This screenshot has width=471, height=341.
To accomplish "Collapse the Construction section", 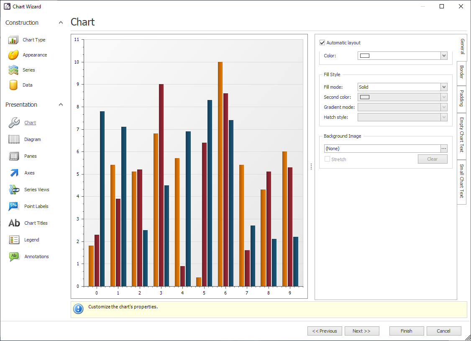I will 61,22.
